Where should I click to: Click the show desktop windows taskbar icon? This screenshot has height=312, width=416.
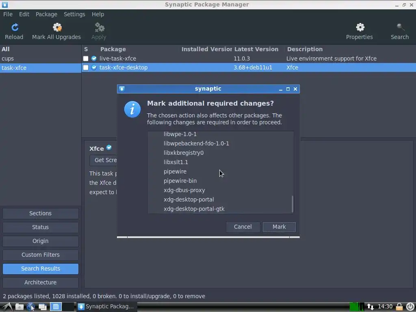pos(42,307)
